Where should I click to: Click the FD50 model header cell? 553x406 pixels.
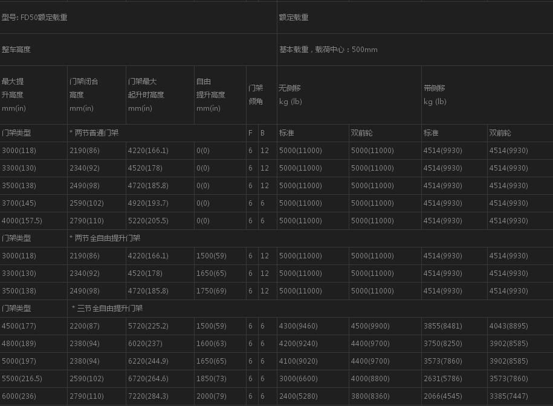click(35, 18)
